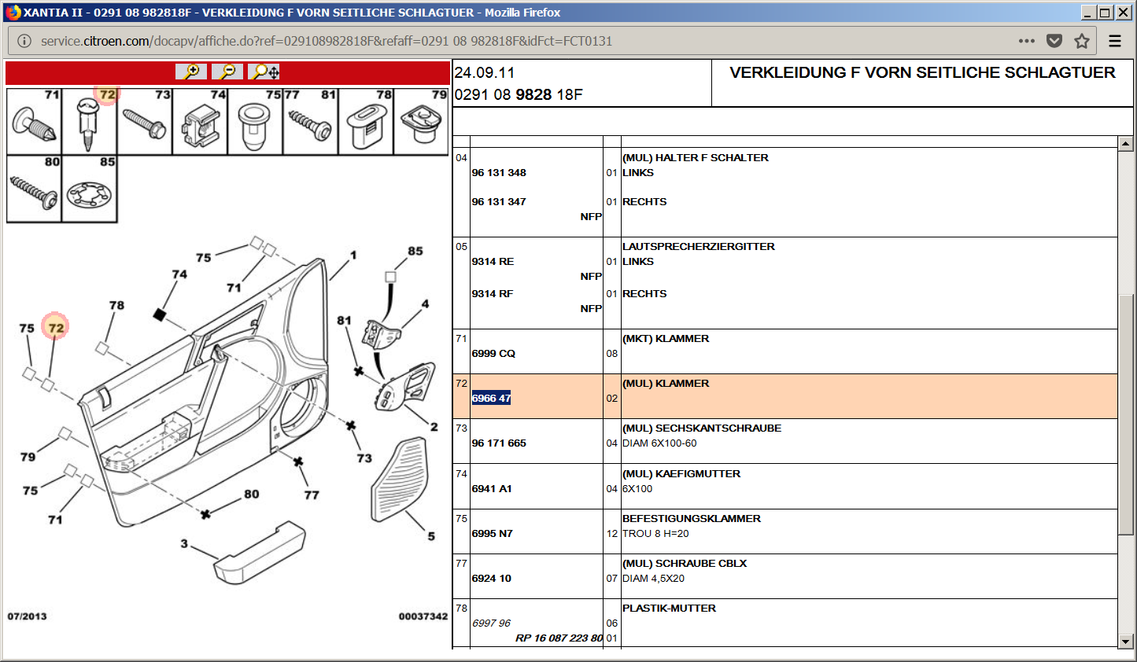Click callout 77 in the diagram
The width and height of the screenshot is (1137, 662).
pyautogui.click(x=312, y=495)
